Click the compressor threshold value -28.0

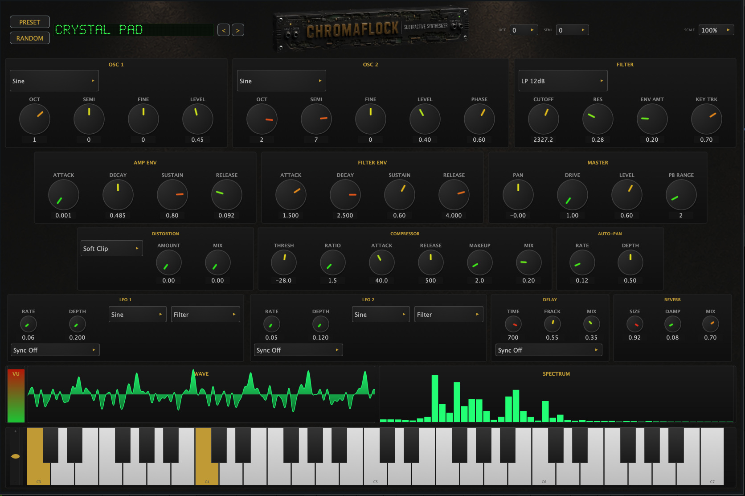click(x=283, y=280)
